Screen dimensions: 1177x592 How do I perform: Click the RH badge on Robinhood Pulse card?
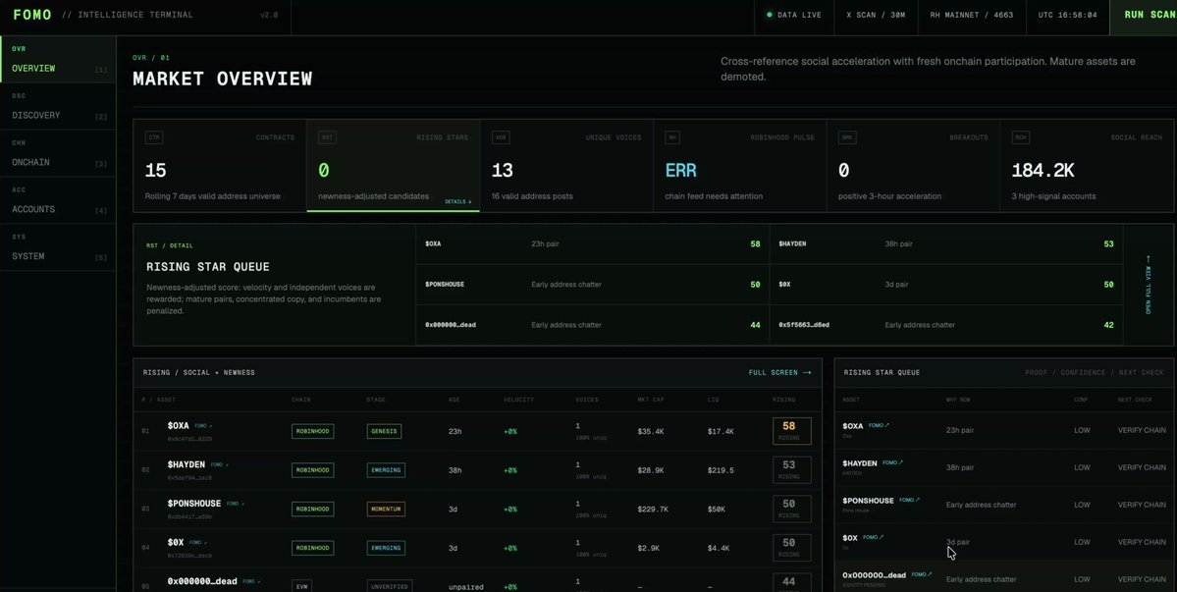pyautogui.click(x=673, y=138)
